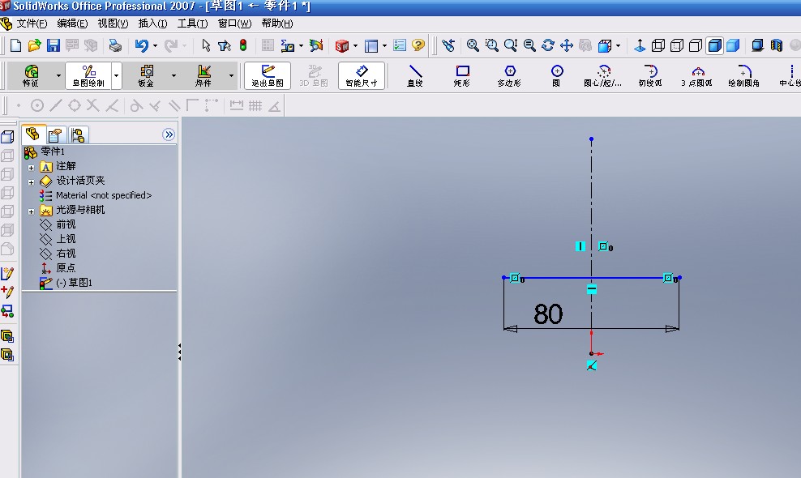The image size is (801, 478).
Task: Click the Normal To view icon
Action: 640,45
